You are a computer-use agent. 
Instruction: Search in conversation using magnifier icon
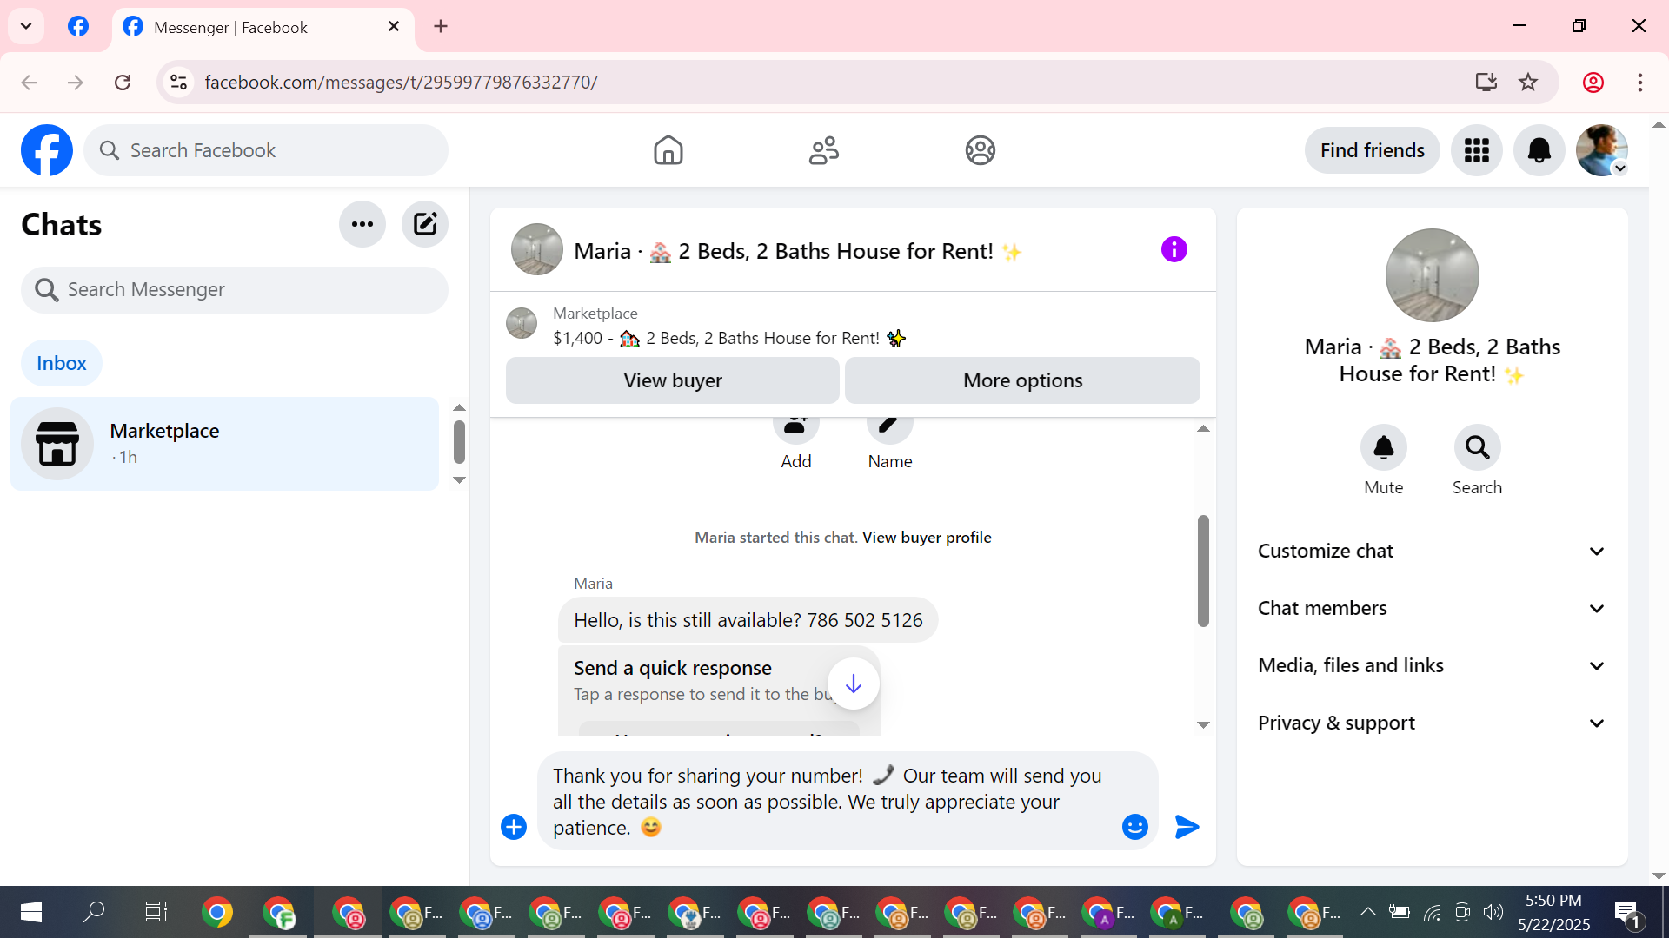pyautogui.click(x=1478, y=447)
